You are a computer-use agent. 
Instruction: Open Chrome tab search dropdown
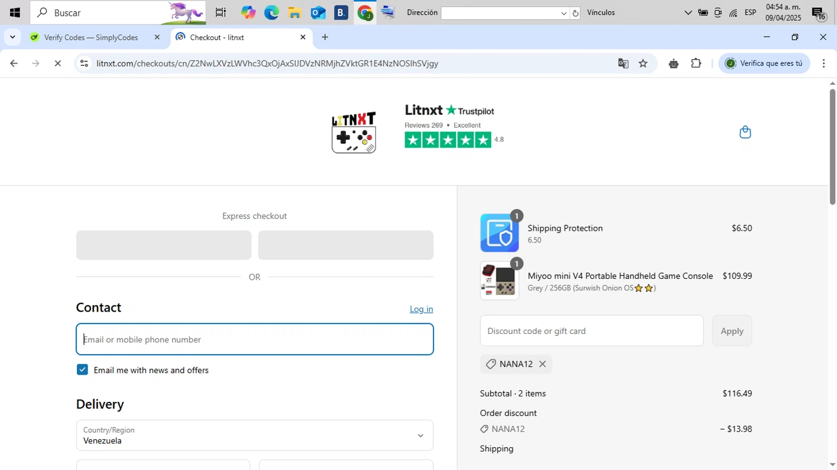coord(12,37)
